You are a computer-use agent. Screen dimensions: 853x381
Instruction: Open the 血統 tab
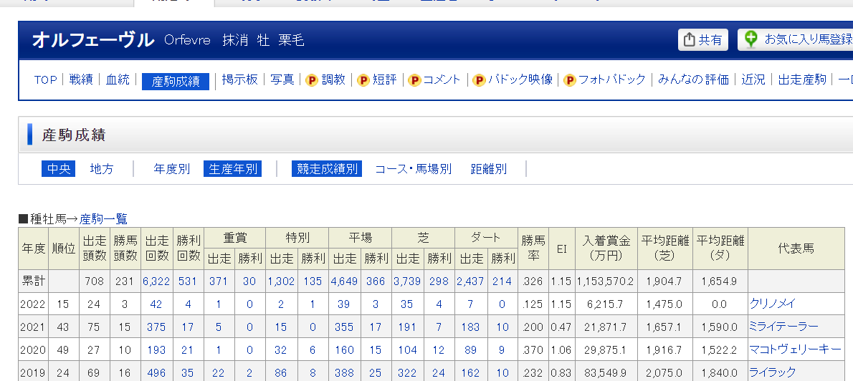[118, 80]
